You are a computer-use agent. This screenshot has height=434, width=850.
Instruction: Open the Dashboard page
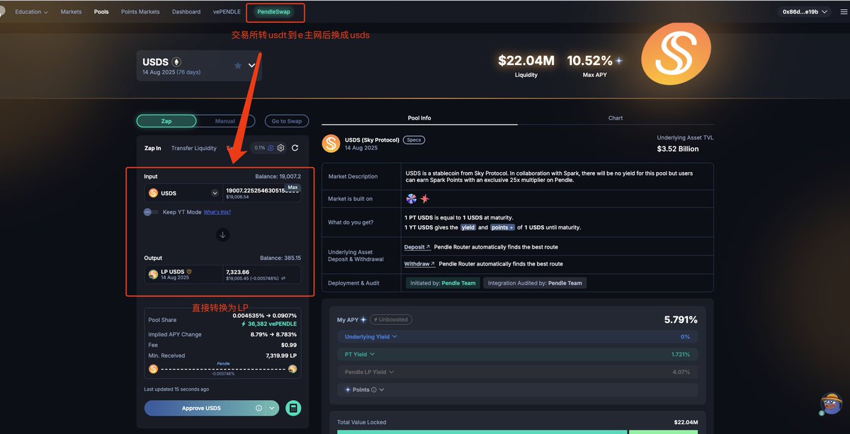pos(186,12)
